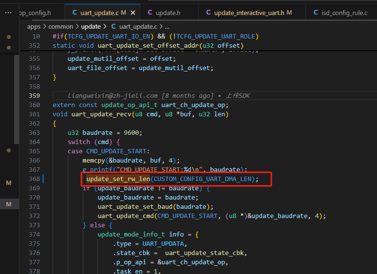Select the 'update' breadcrumb folder
Screen dimensions: 377x274
91,26
